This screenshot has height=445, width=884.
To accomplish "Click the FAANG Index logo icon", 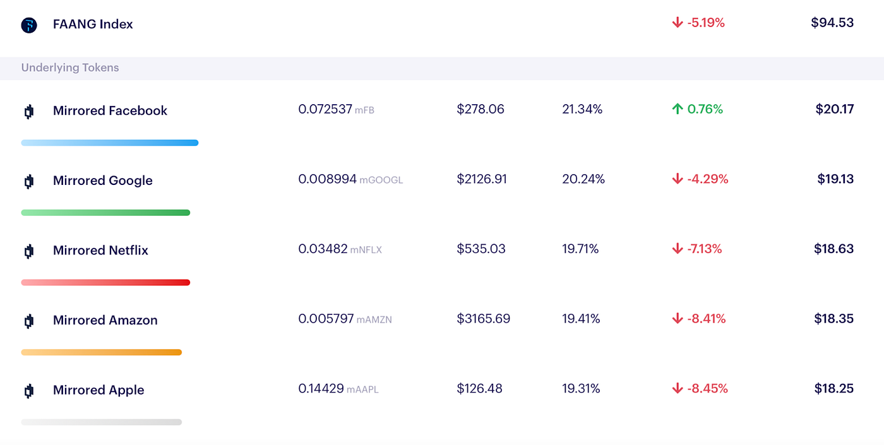I will point(29,25).
